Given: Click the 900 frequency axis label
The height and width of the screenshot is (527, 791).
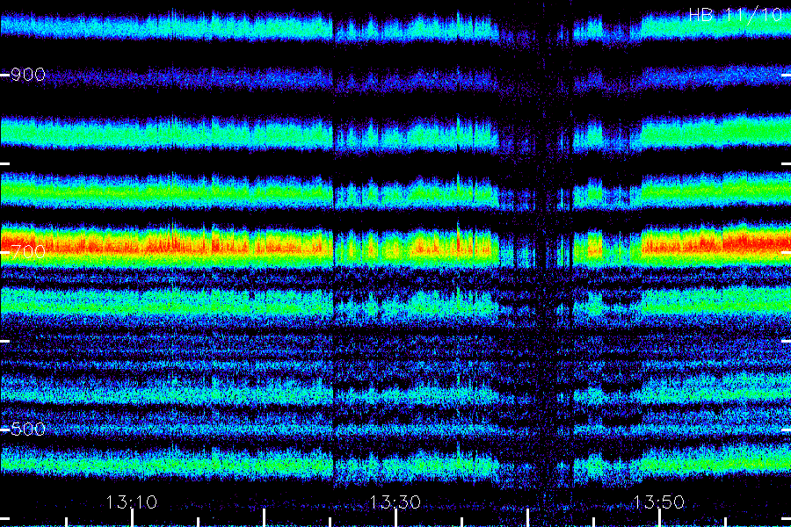Looking at the screenshot, I should click(28, 76).
